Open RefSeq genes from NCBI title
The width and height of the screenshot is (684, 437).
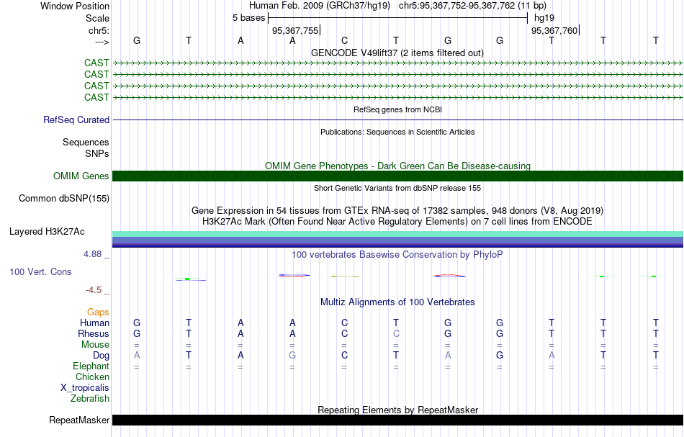(397, 109)
